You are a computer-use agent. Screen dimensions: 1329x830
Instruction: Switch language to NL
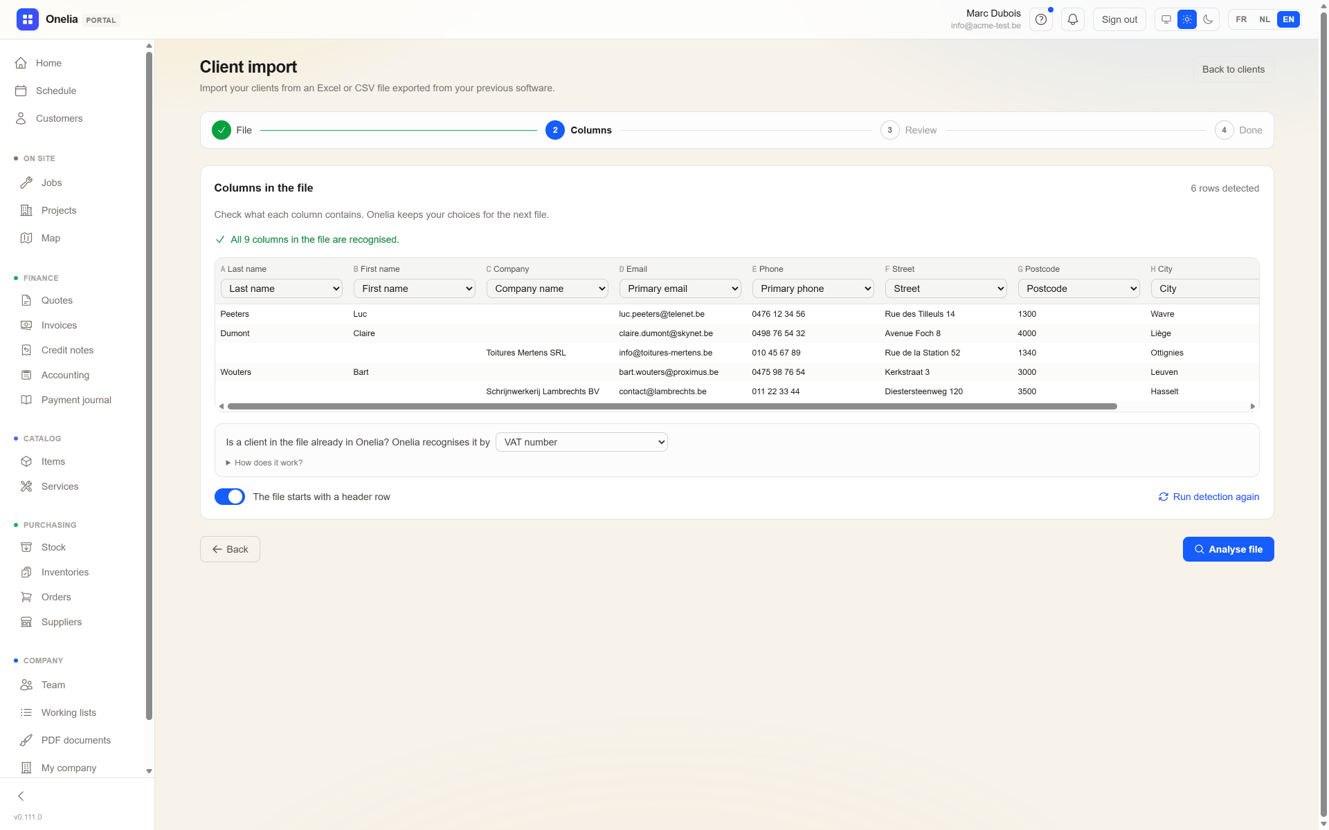click(1265, 19)
